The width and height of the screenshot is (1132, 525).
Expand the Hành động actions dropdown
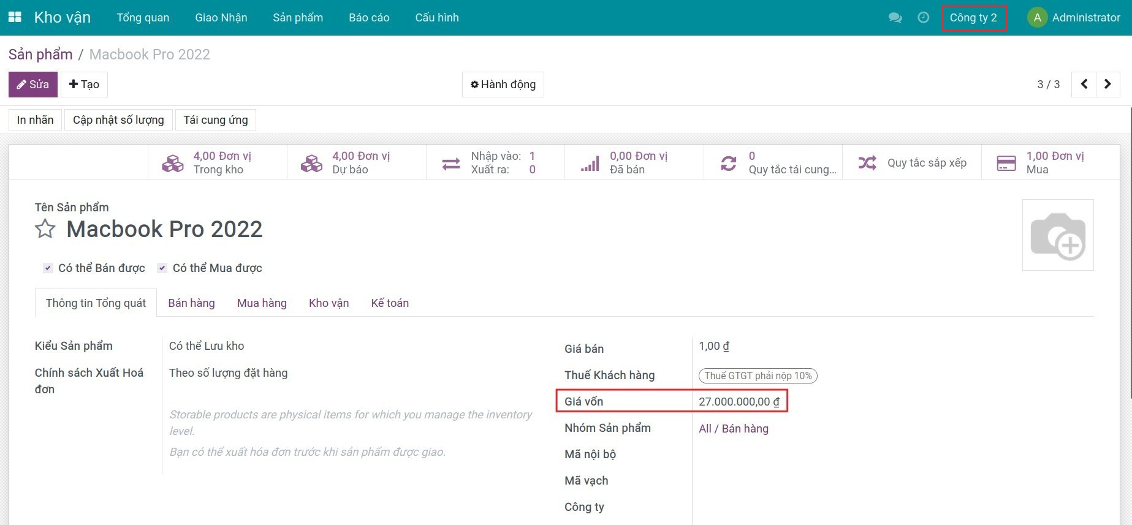(x=503, y=85)
